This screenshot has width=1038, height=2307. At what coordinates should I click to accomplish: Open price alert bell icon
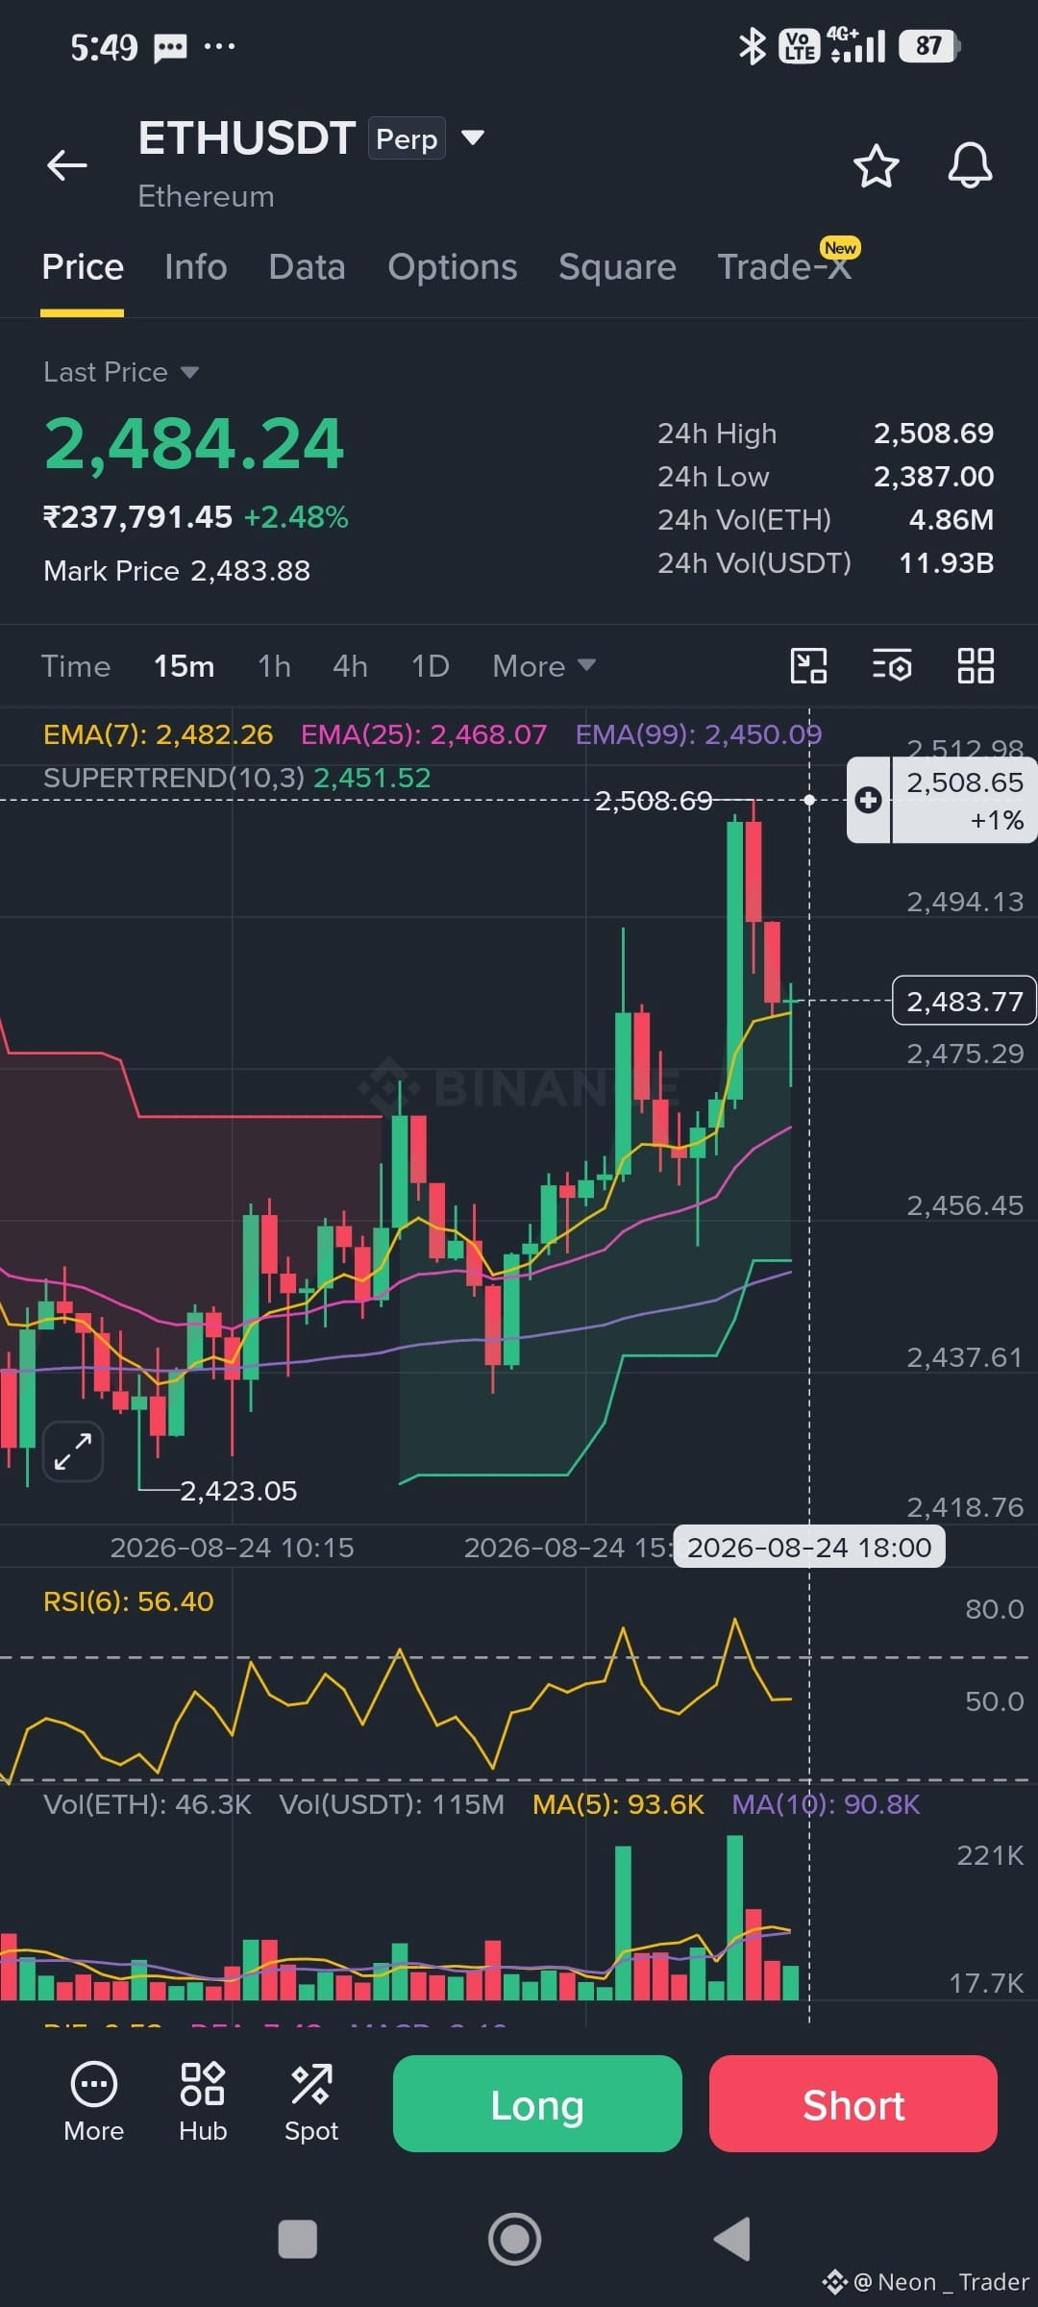970,166
